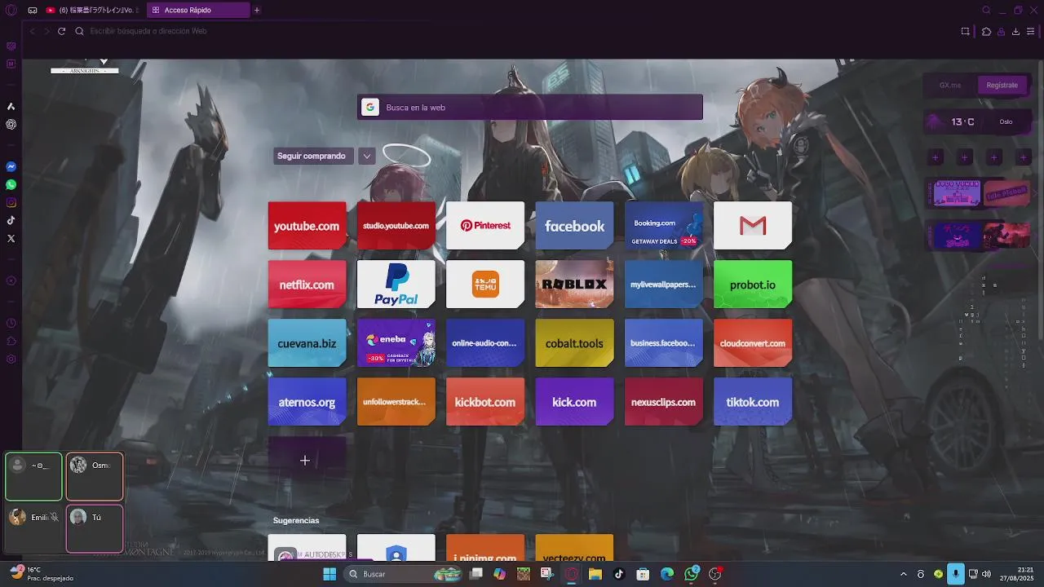Open the nexusclips.com speed dial
The width and height of the screenshot is (1044, 587).
click(663, 402)
